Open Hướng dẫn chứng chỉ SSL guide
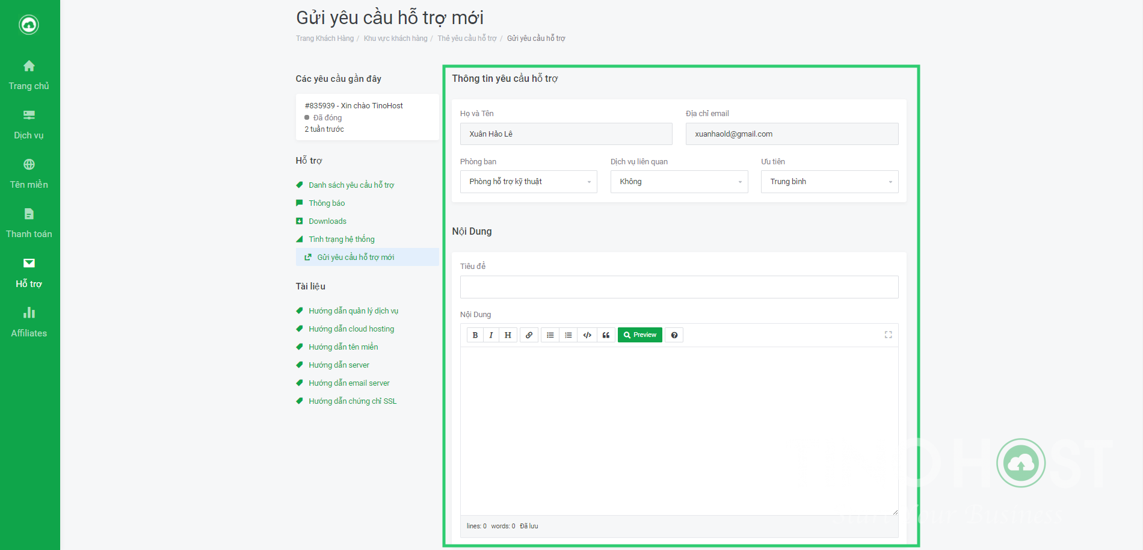Screen dimensions: 1143x550 [x=353, y=401]
